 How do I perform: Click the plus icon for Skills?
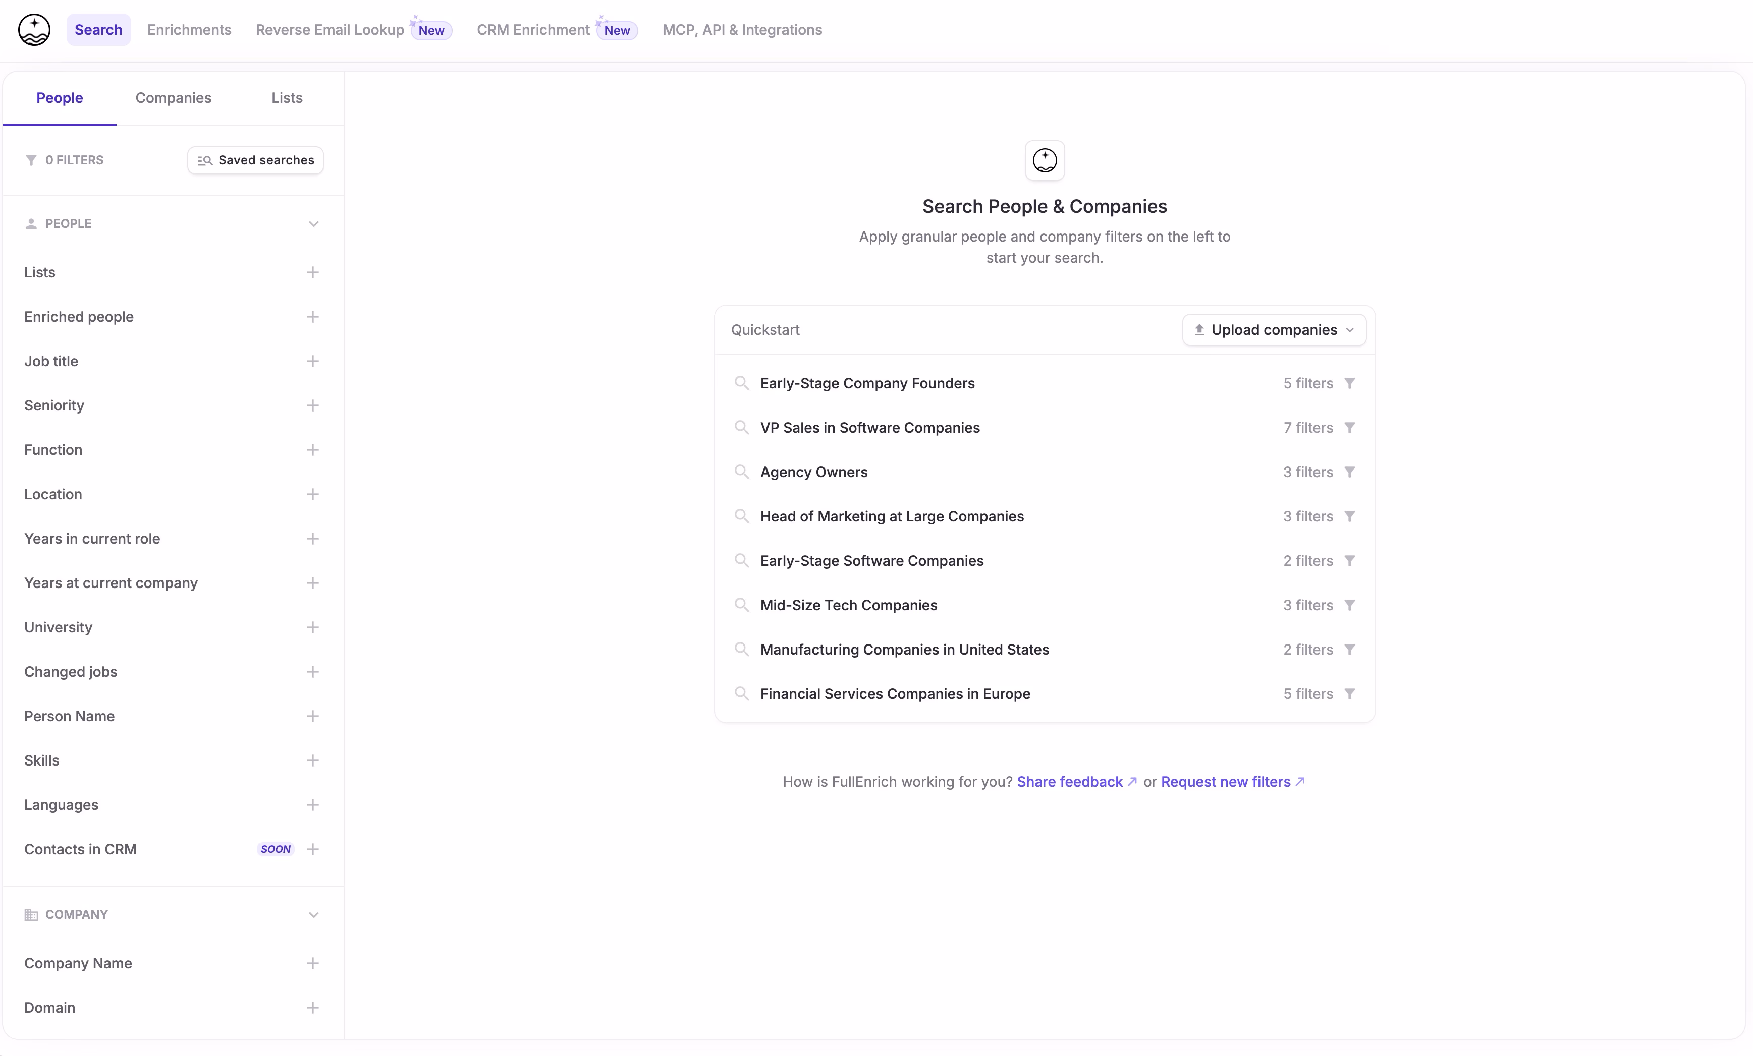[312, 760]
